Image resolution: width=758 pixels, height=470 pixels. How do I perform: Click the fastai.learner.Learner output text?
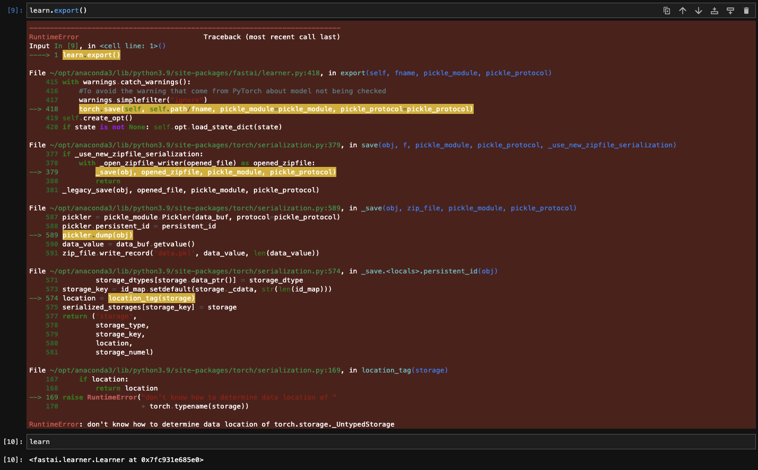(117, 460)
